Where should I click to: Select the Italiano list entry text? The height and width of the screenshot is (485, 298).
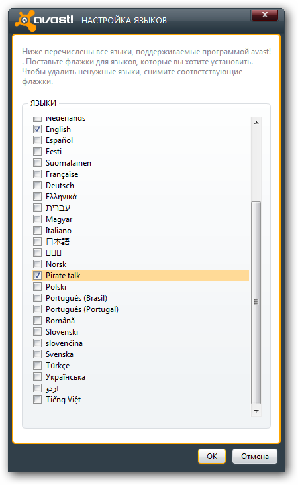coord(58,231)
